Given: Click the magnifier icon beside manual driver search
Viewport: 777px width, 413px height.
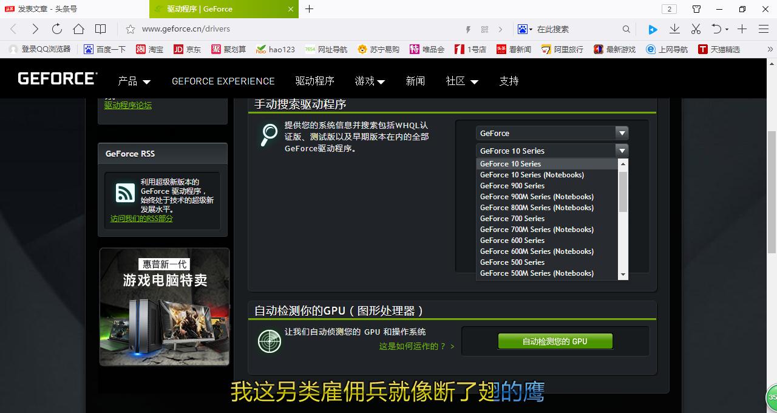Looking at the screenshot, I should (x=269, y=135).
